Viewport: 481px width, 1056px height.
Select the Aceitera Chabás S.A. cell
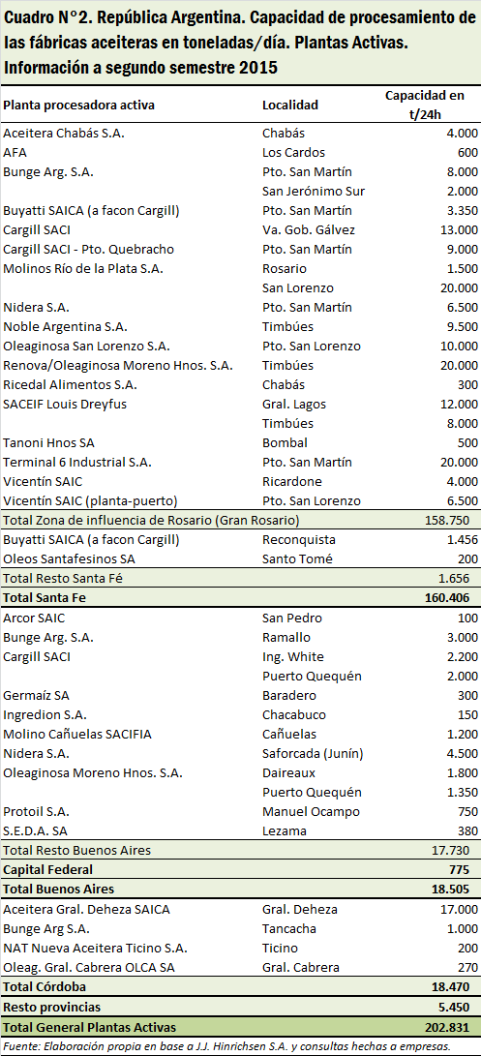point(64,134)
